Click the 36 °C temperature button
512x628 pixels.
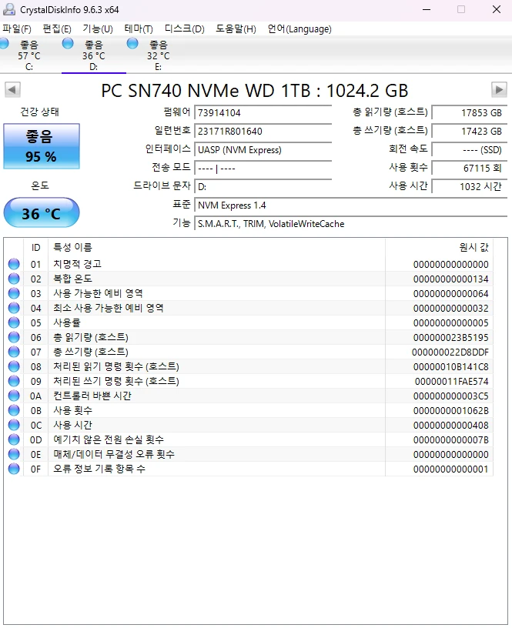click(42, 212)
